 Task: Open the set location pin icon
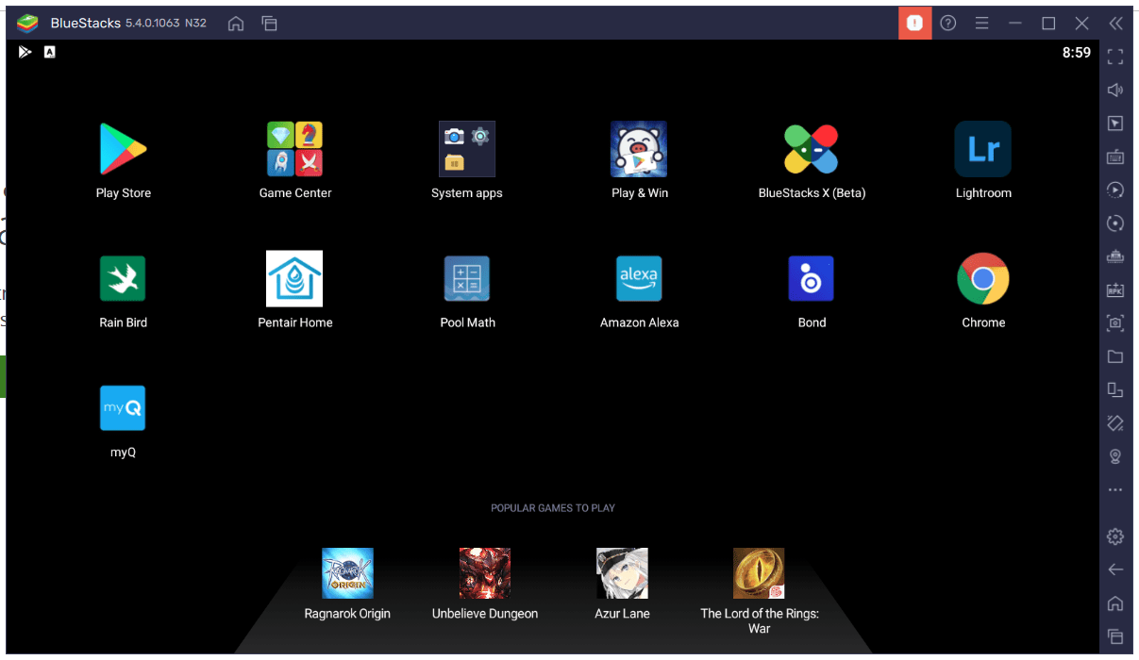(x=1115, y=456)
